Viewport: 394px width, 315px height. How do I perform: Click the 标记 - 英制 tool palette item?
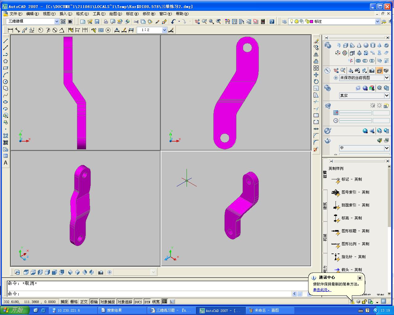click(x=347, y=179)
